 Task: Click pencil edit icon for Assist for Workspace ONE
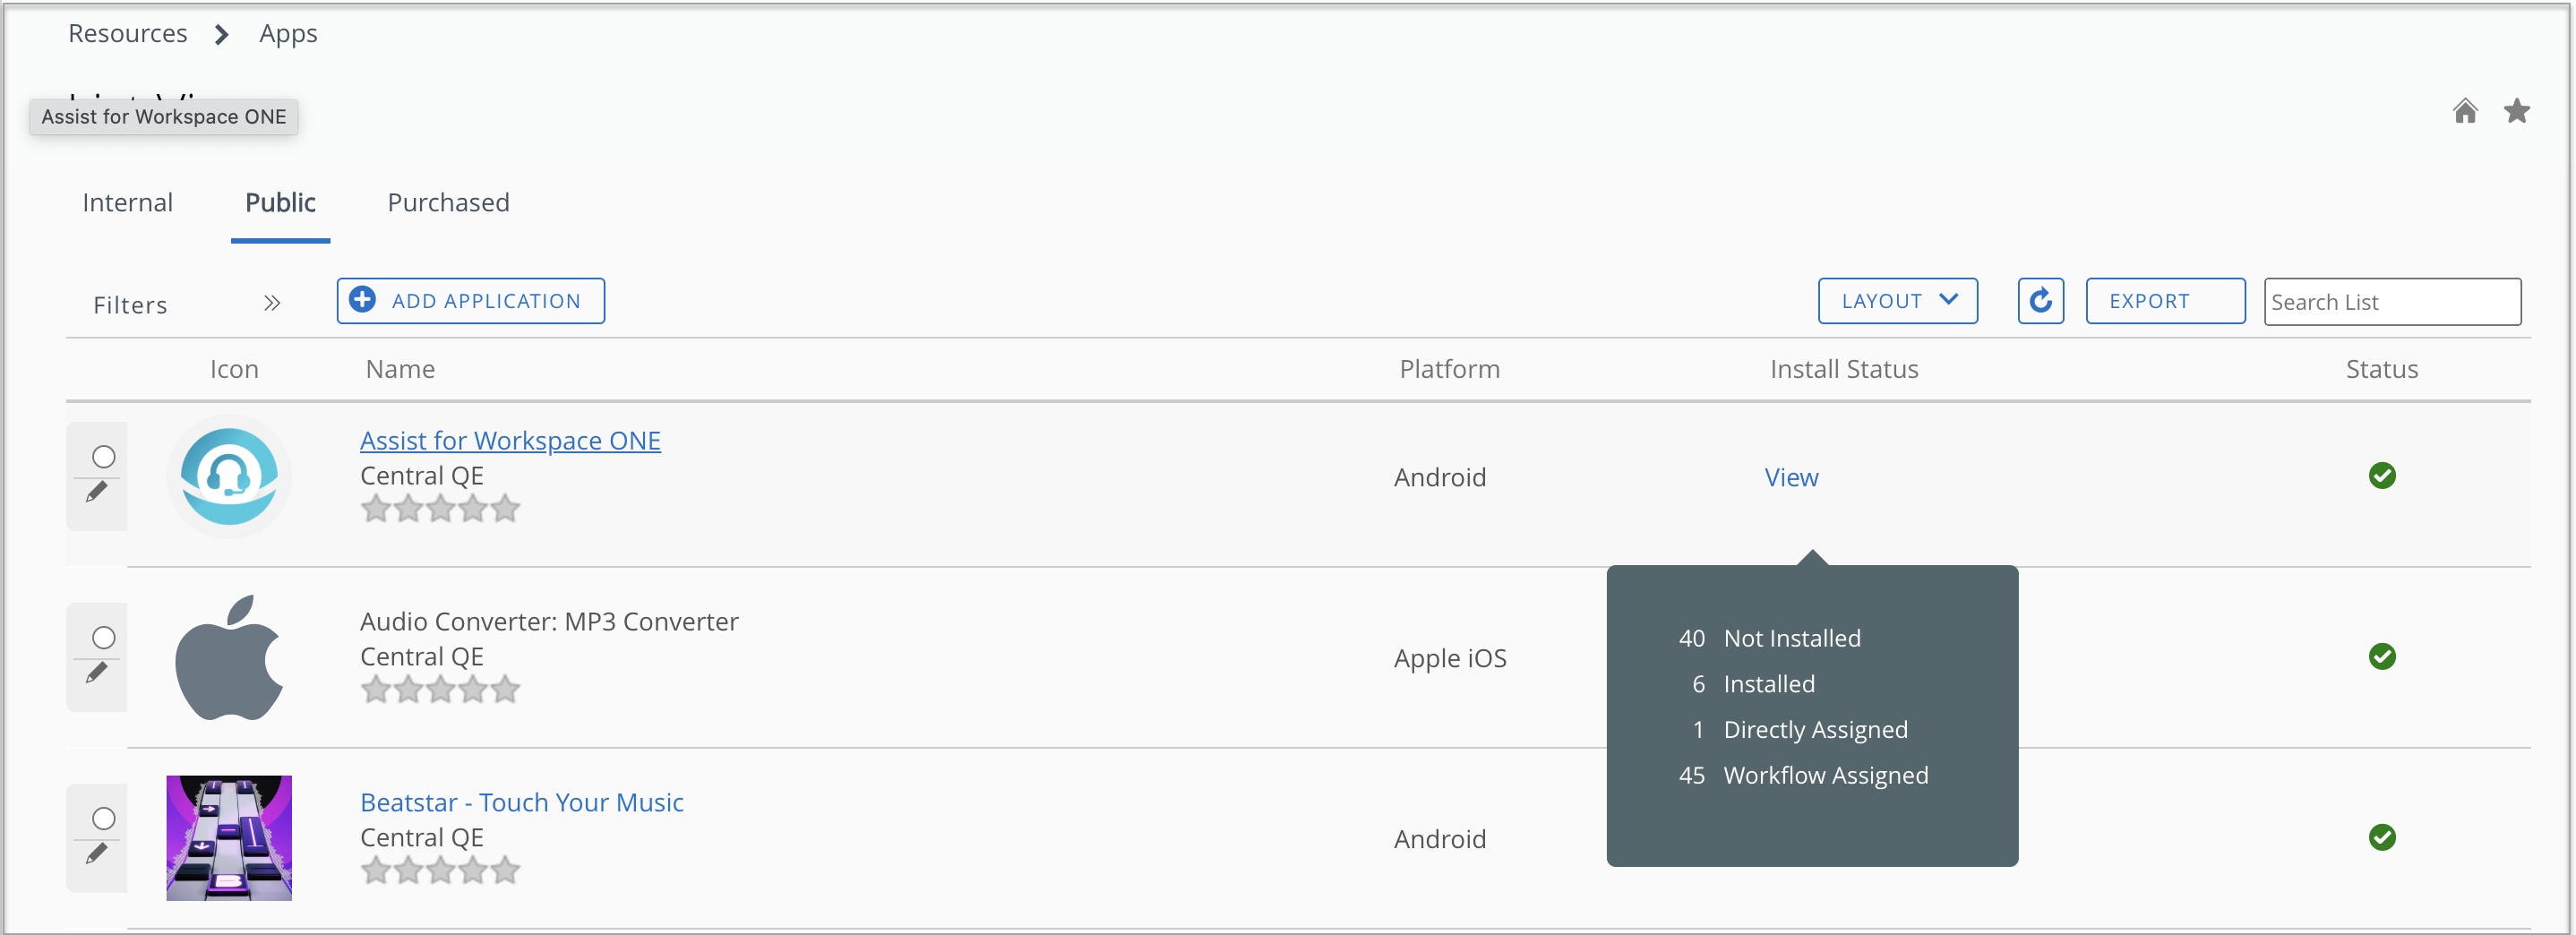tap(97, 492)
